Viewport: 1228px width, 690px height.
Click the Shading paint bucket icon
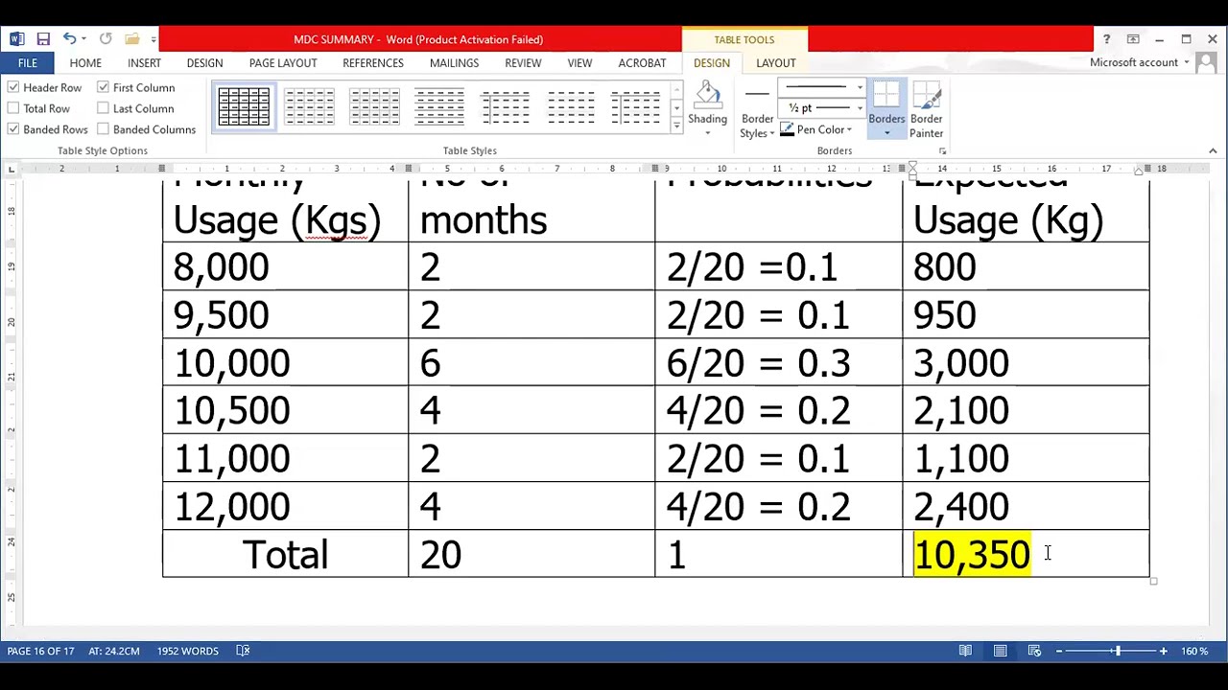pyautogui.click(x=708, y=96)
